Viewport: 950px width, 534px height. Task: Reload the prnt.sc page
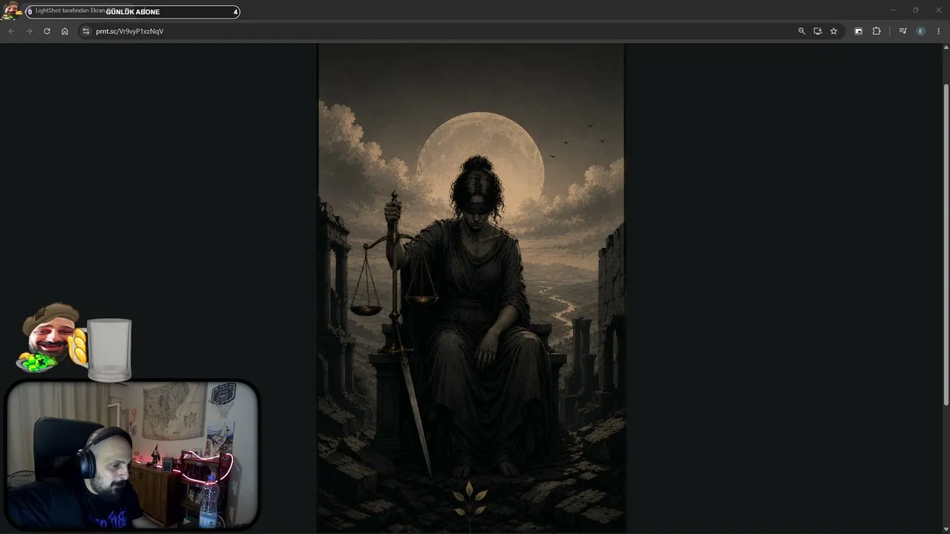[x=47, y=31]
